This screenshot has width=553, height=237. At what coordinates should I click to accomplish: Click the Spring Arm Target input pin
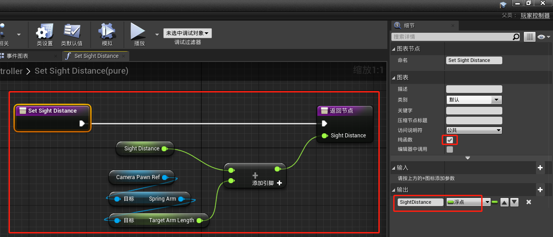pos(117,199)
